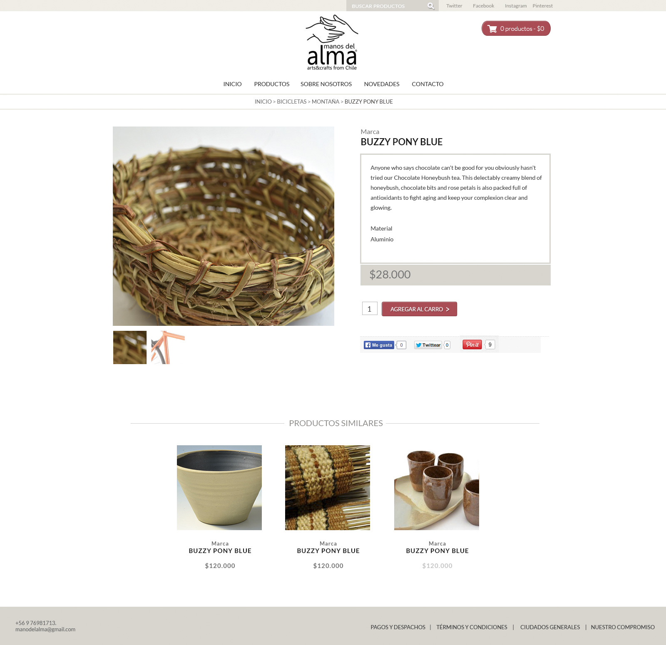Screen dimensions: 666x645
Task: Select the basket weave thumbnail
Action: (130, 347)
